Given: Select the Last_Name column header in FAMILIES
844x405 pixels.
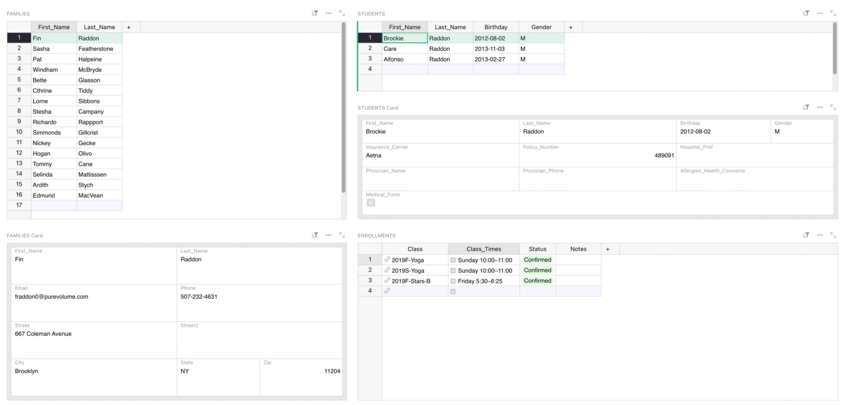Looking at the screenshot, I should pos(100,27).
